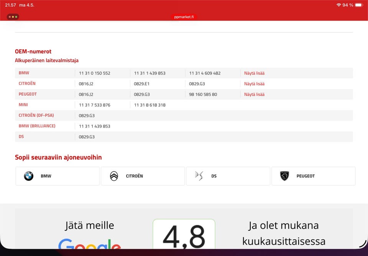This screenshot has width=368, height=256.
Task: Click the Citroën chevron logo icon
Action: click(114, 176)
